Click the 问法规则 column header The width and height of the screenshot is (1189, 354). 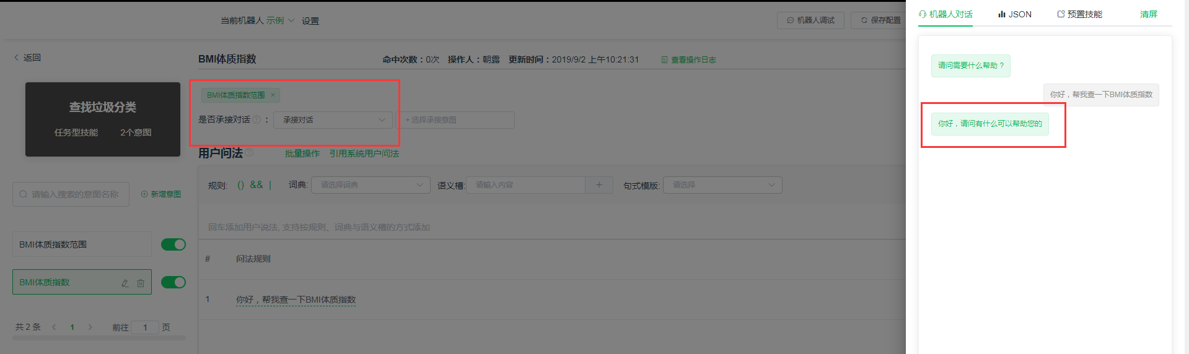coord(253,259)
